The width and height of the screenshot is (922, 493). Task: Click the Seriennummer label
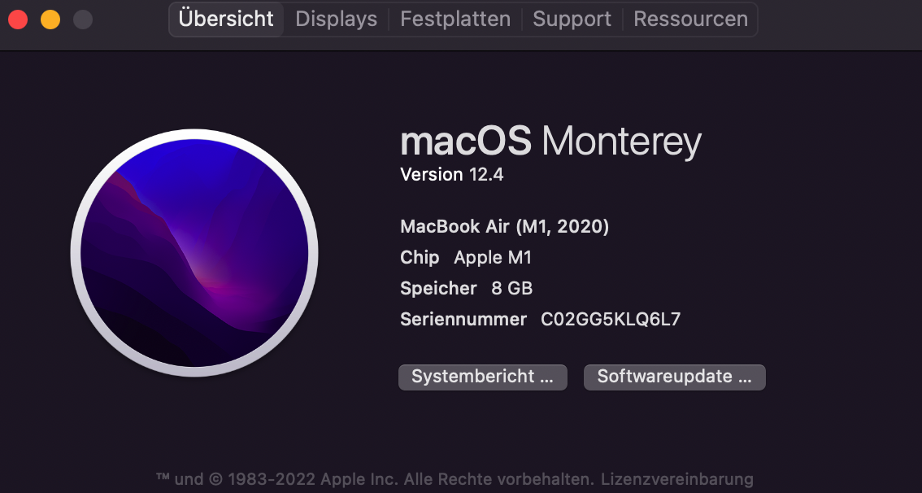(463, 320)
